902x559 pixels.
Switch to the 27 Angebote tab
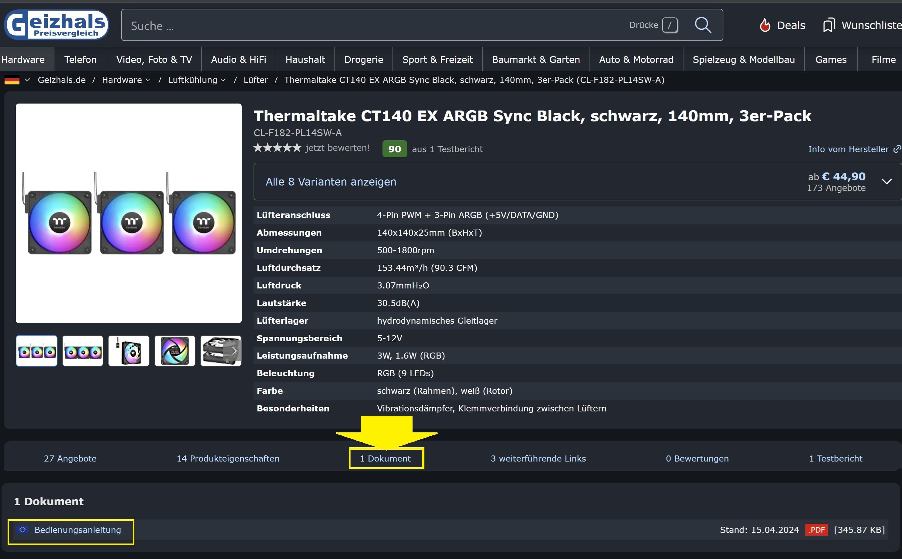70,458
